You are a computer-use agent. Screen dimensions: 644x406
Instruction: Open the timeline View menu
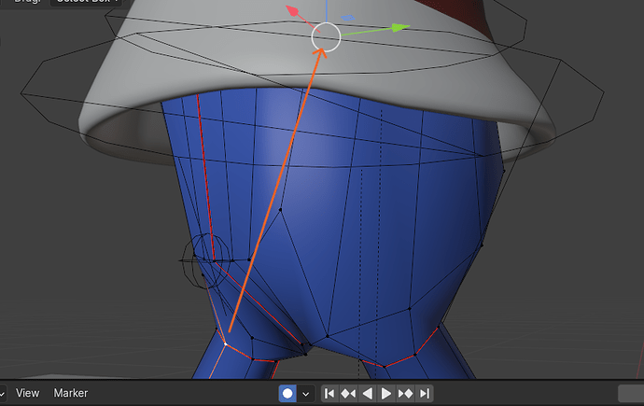[x=27, y=393]
